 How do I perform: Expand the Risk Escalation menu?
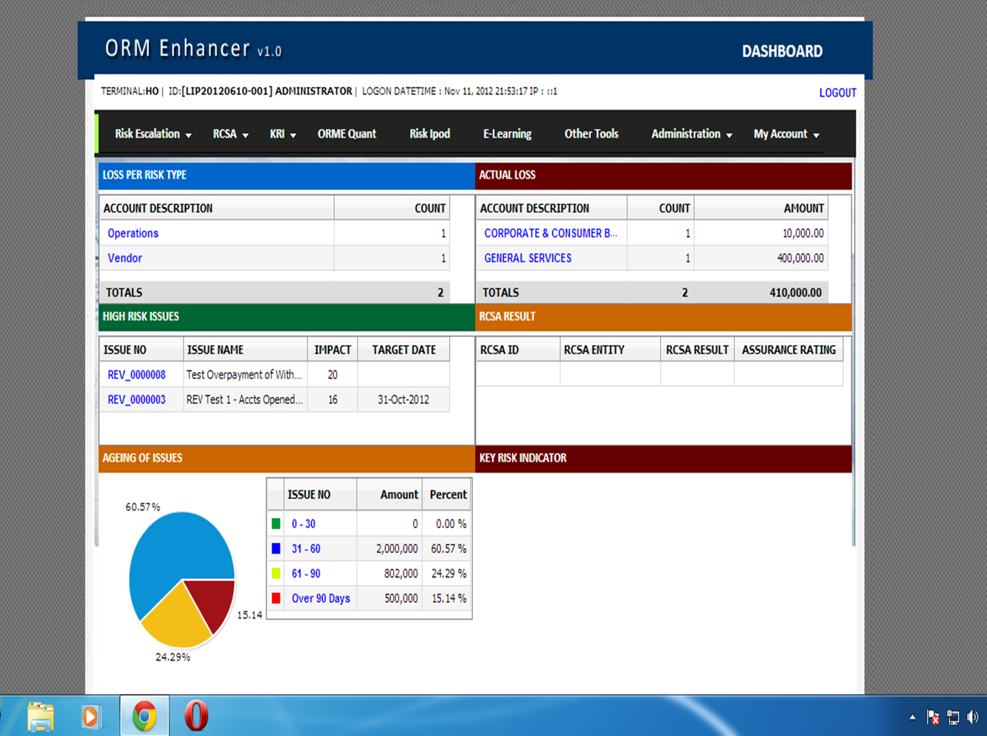tap(147, 133)
